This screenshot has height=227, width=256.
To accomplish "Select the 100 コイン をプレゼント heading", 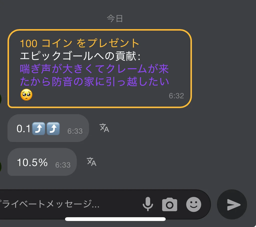I will (80, 43).
